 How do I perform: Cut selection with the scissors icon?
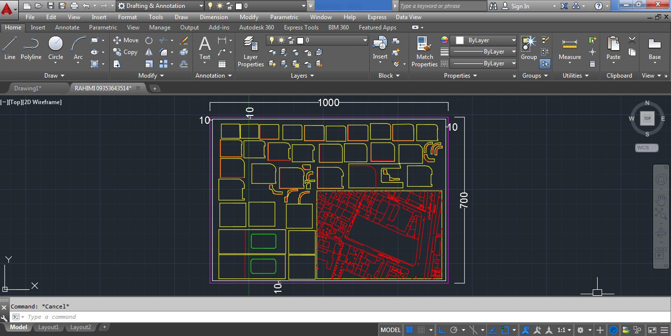point(632,40)
